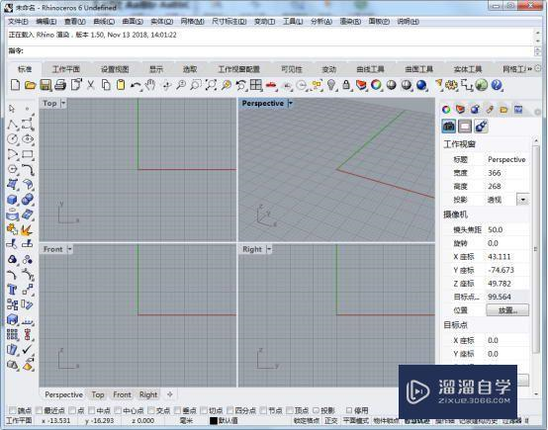Screen dimensions: 548x430
Task: Open camera Viewport Properties panel icon
Action: click(449, 127)
